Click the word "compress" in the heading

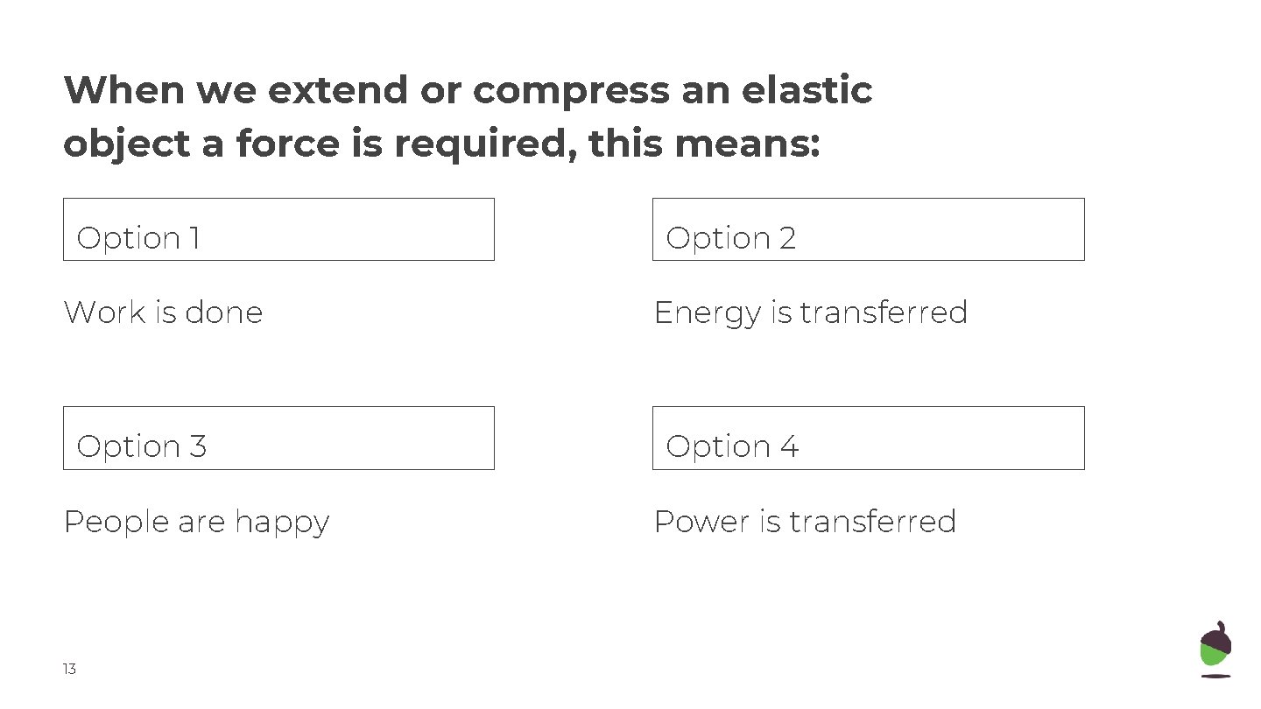572,92
